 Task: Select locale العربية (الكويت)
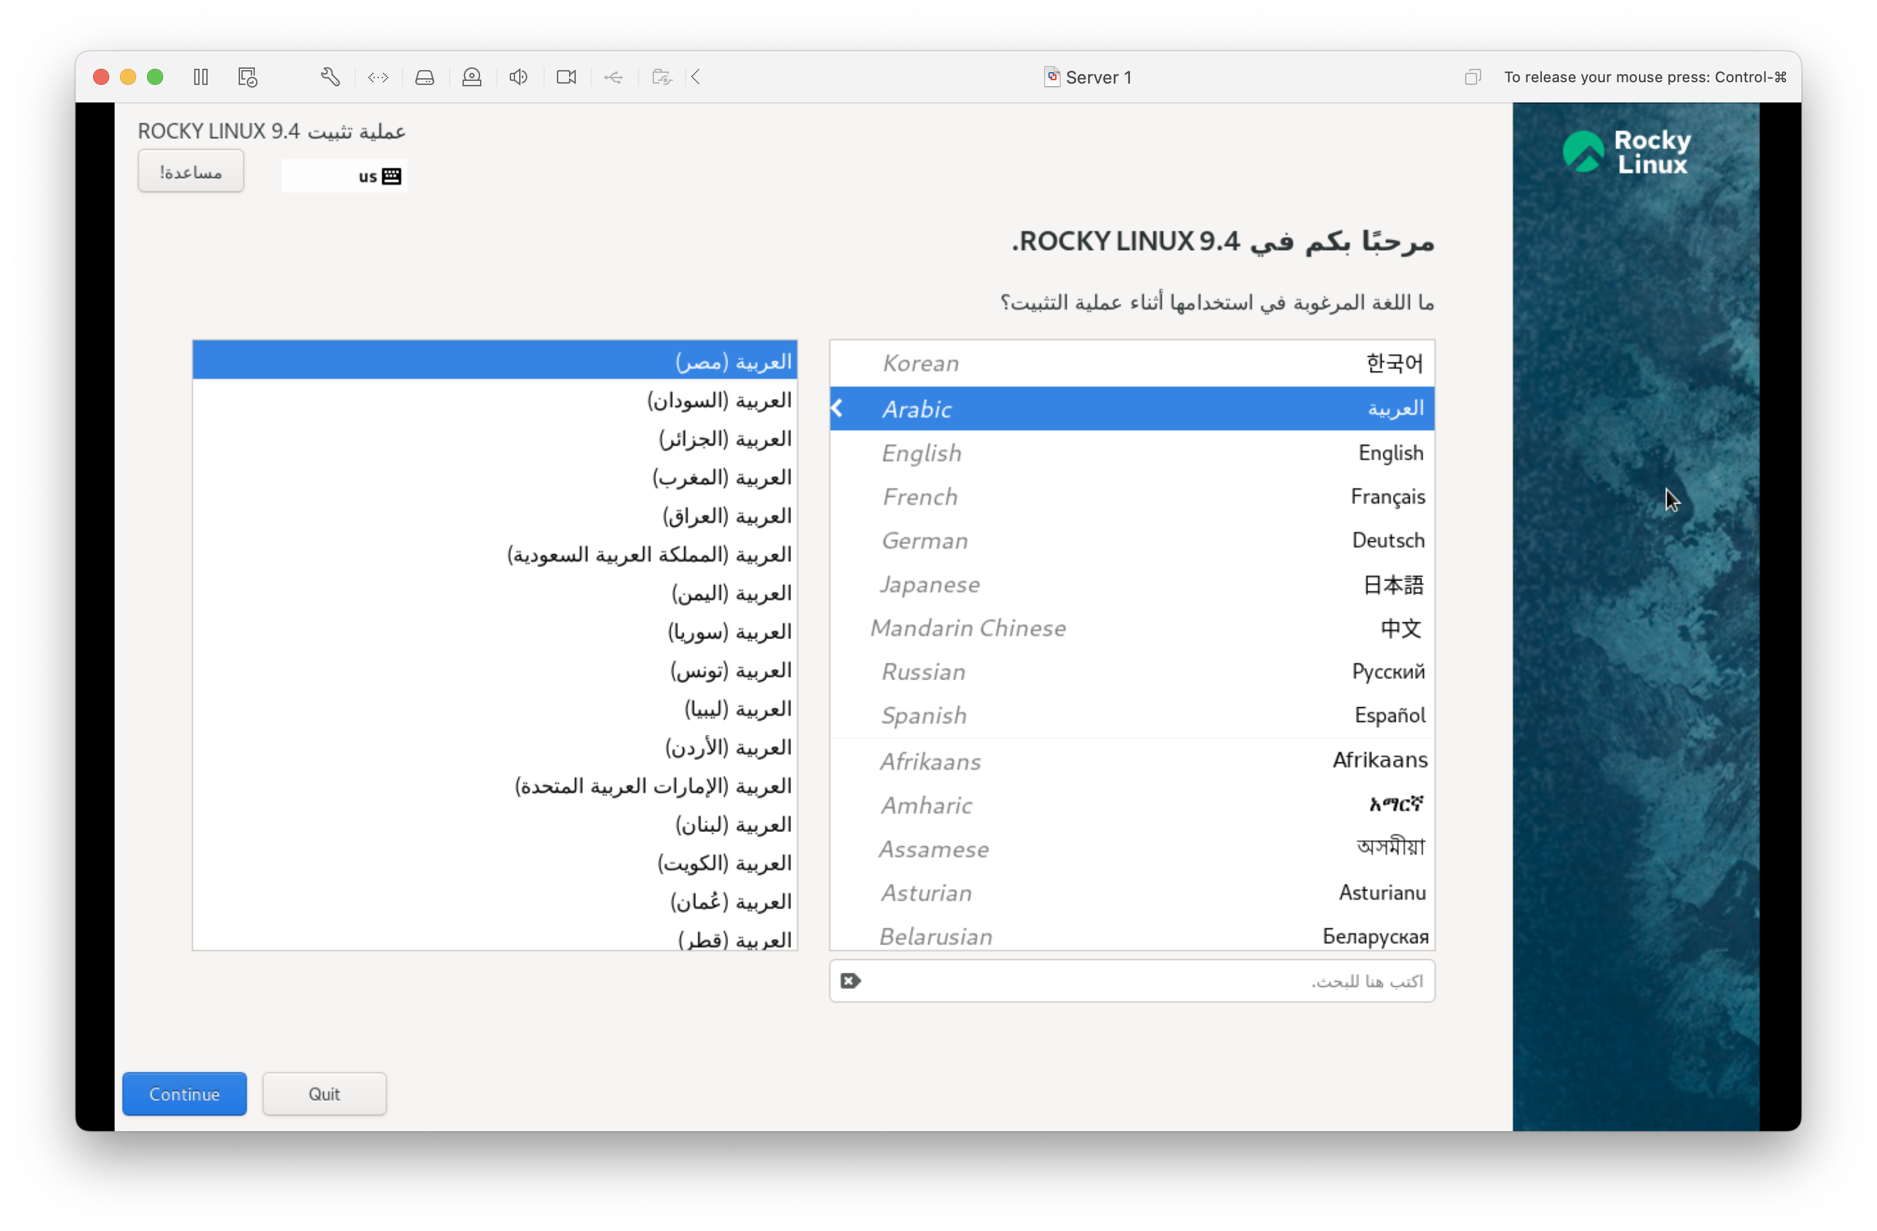[494, 864]
